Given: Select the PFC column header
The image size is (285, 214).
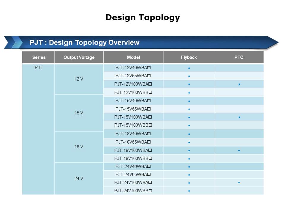Looking at the screenshot, I should point(239,57).
